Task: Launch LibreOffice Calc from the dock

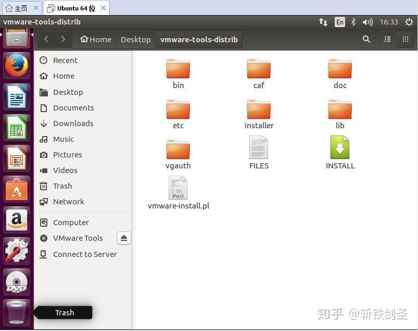Action: [17, 128]
